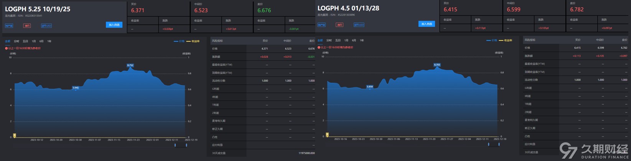The width and height of the screenshot is (631, 161).
Task: Toggle 价格 legend series on LOGPH 4.5 chart
Action: [x=492, y=41]
